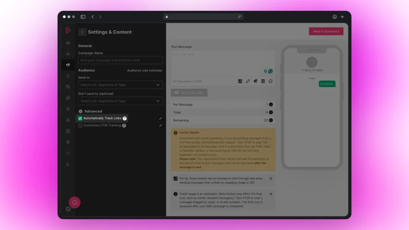Dismiss the Pro tip notice with its X
The image size is (409, 230).
[271, 179]
